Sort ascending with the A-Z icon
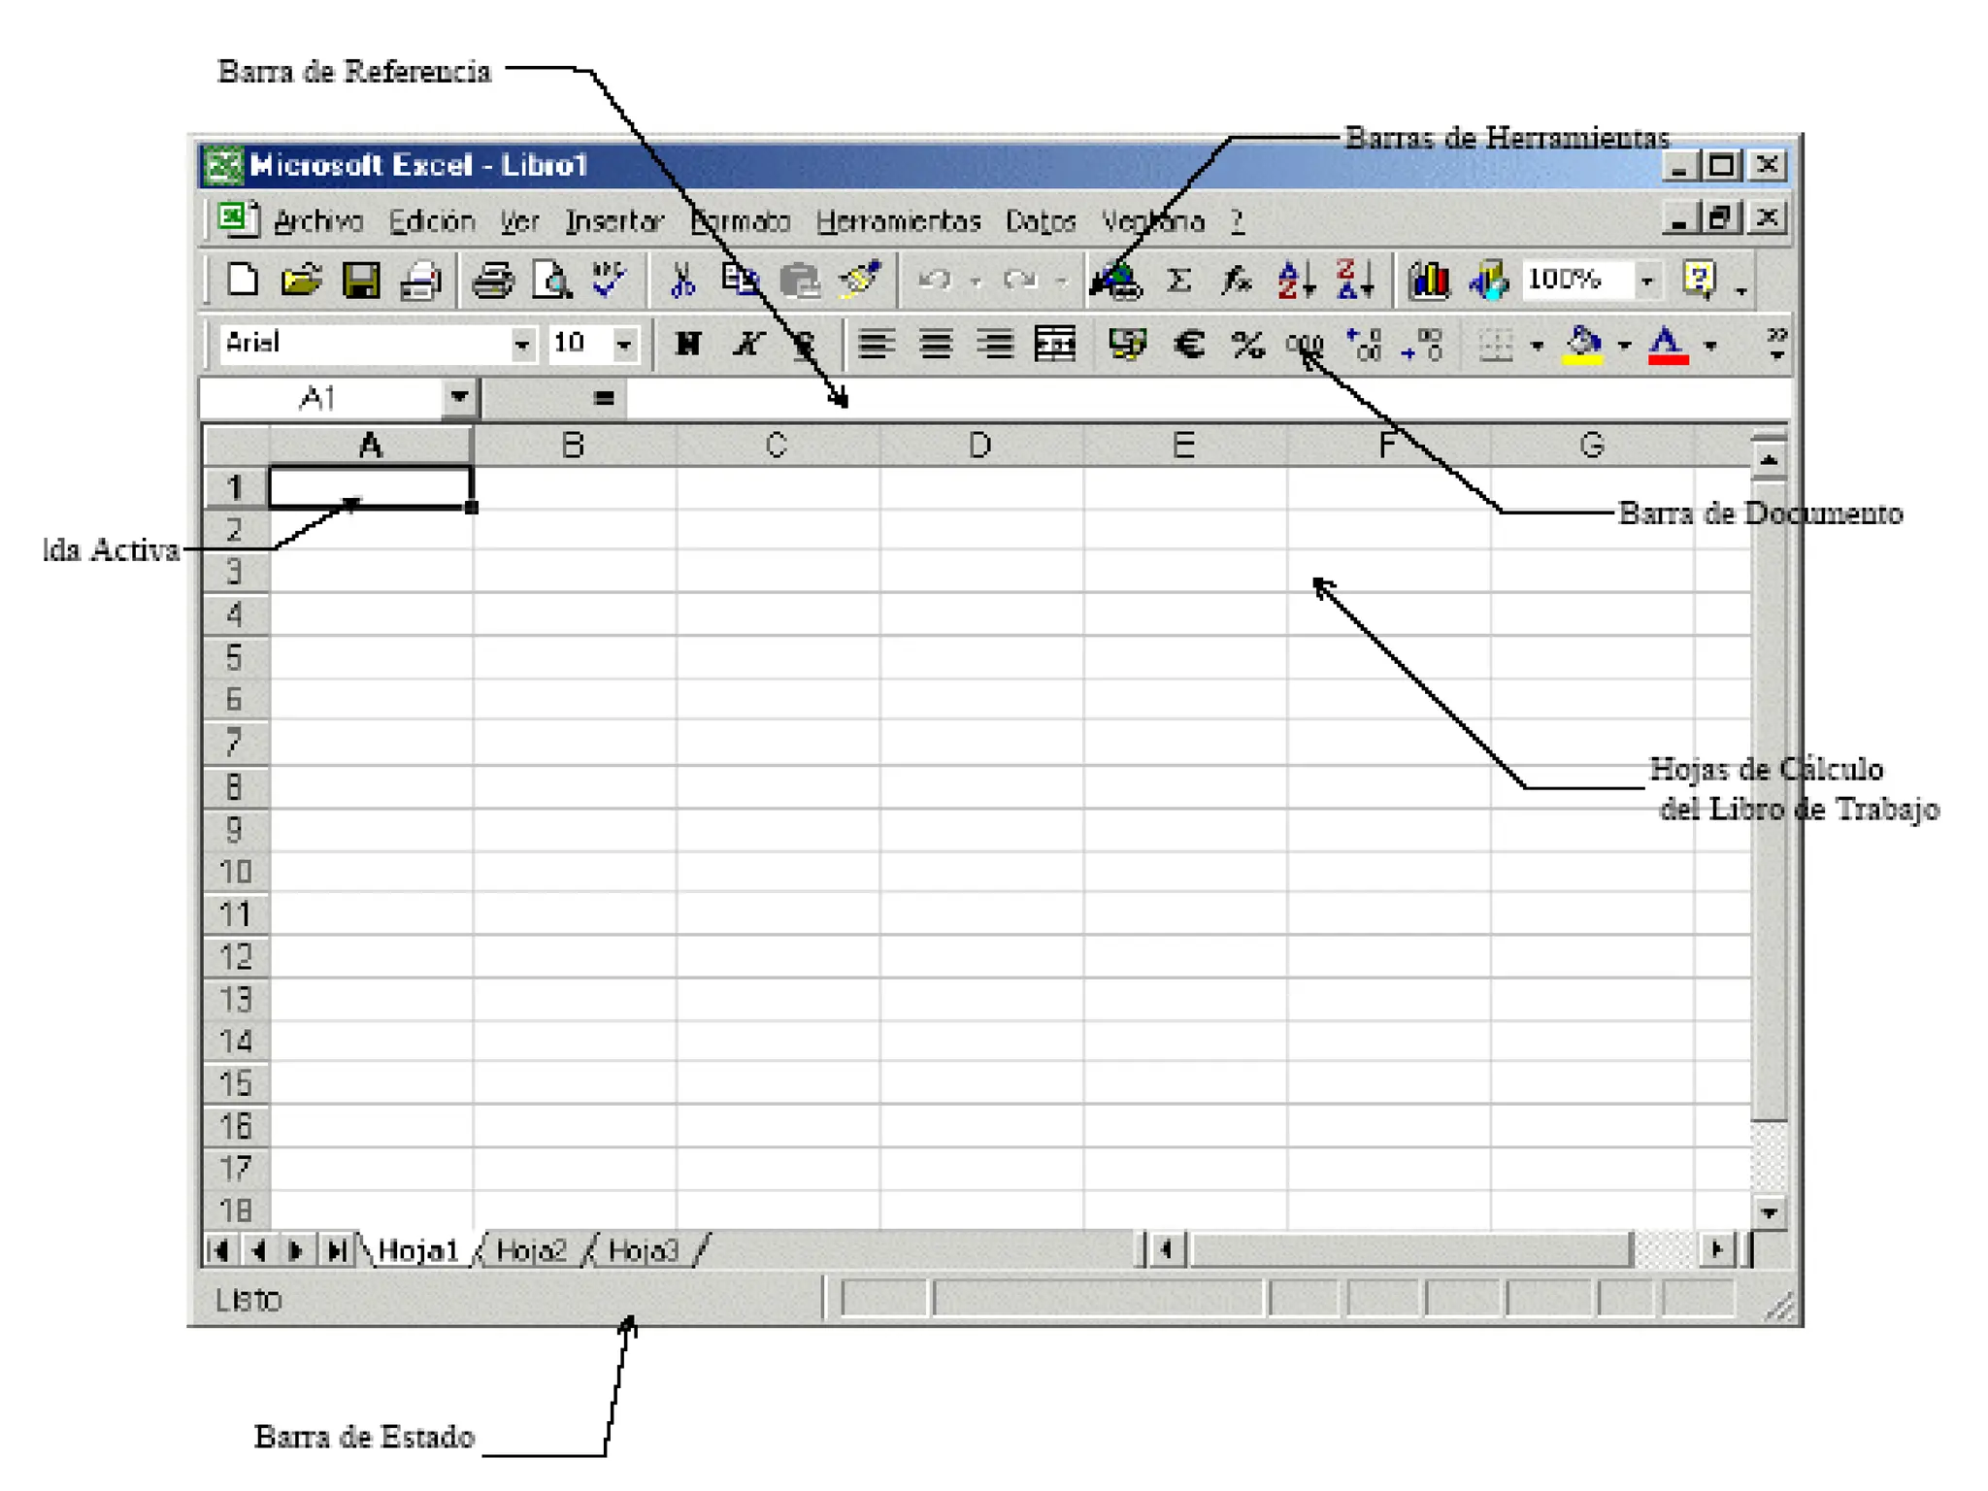Screen dimensions: 1988x1491 tap(1295, 282)
